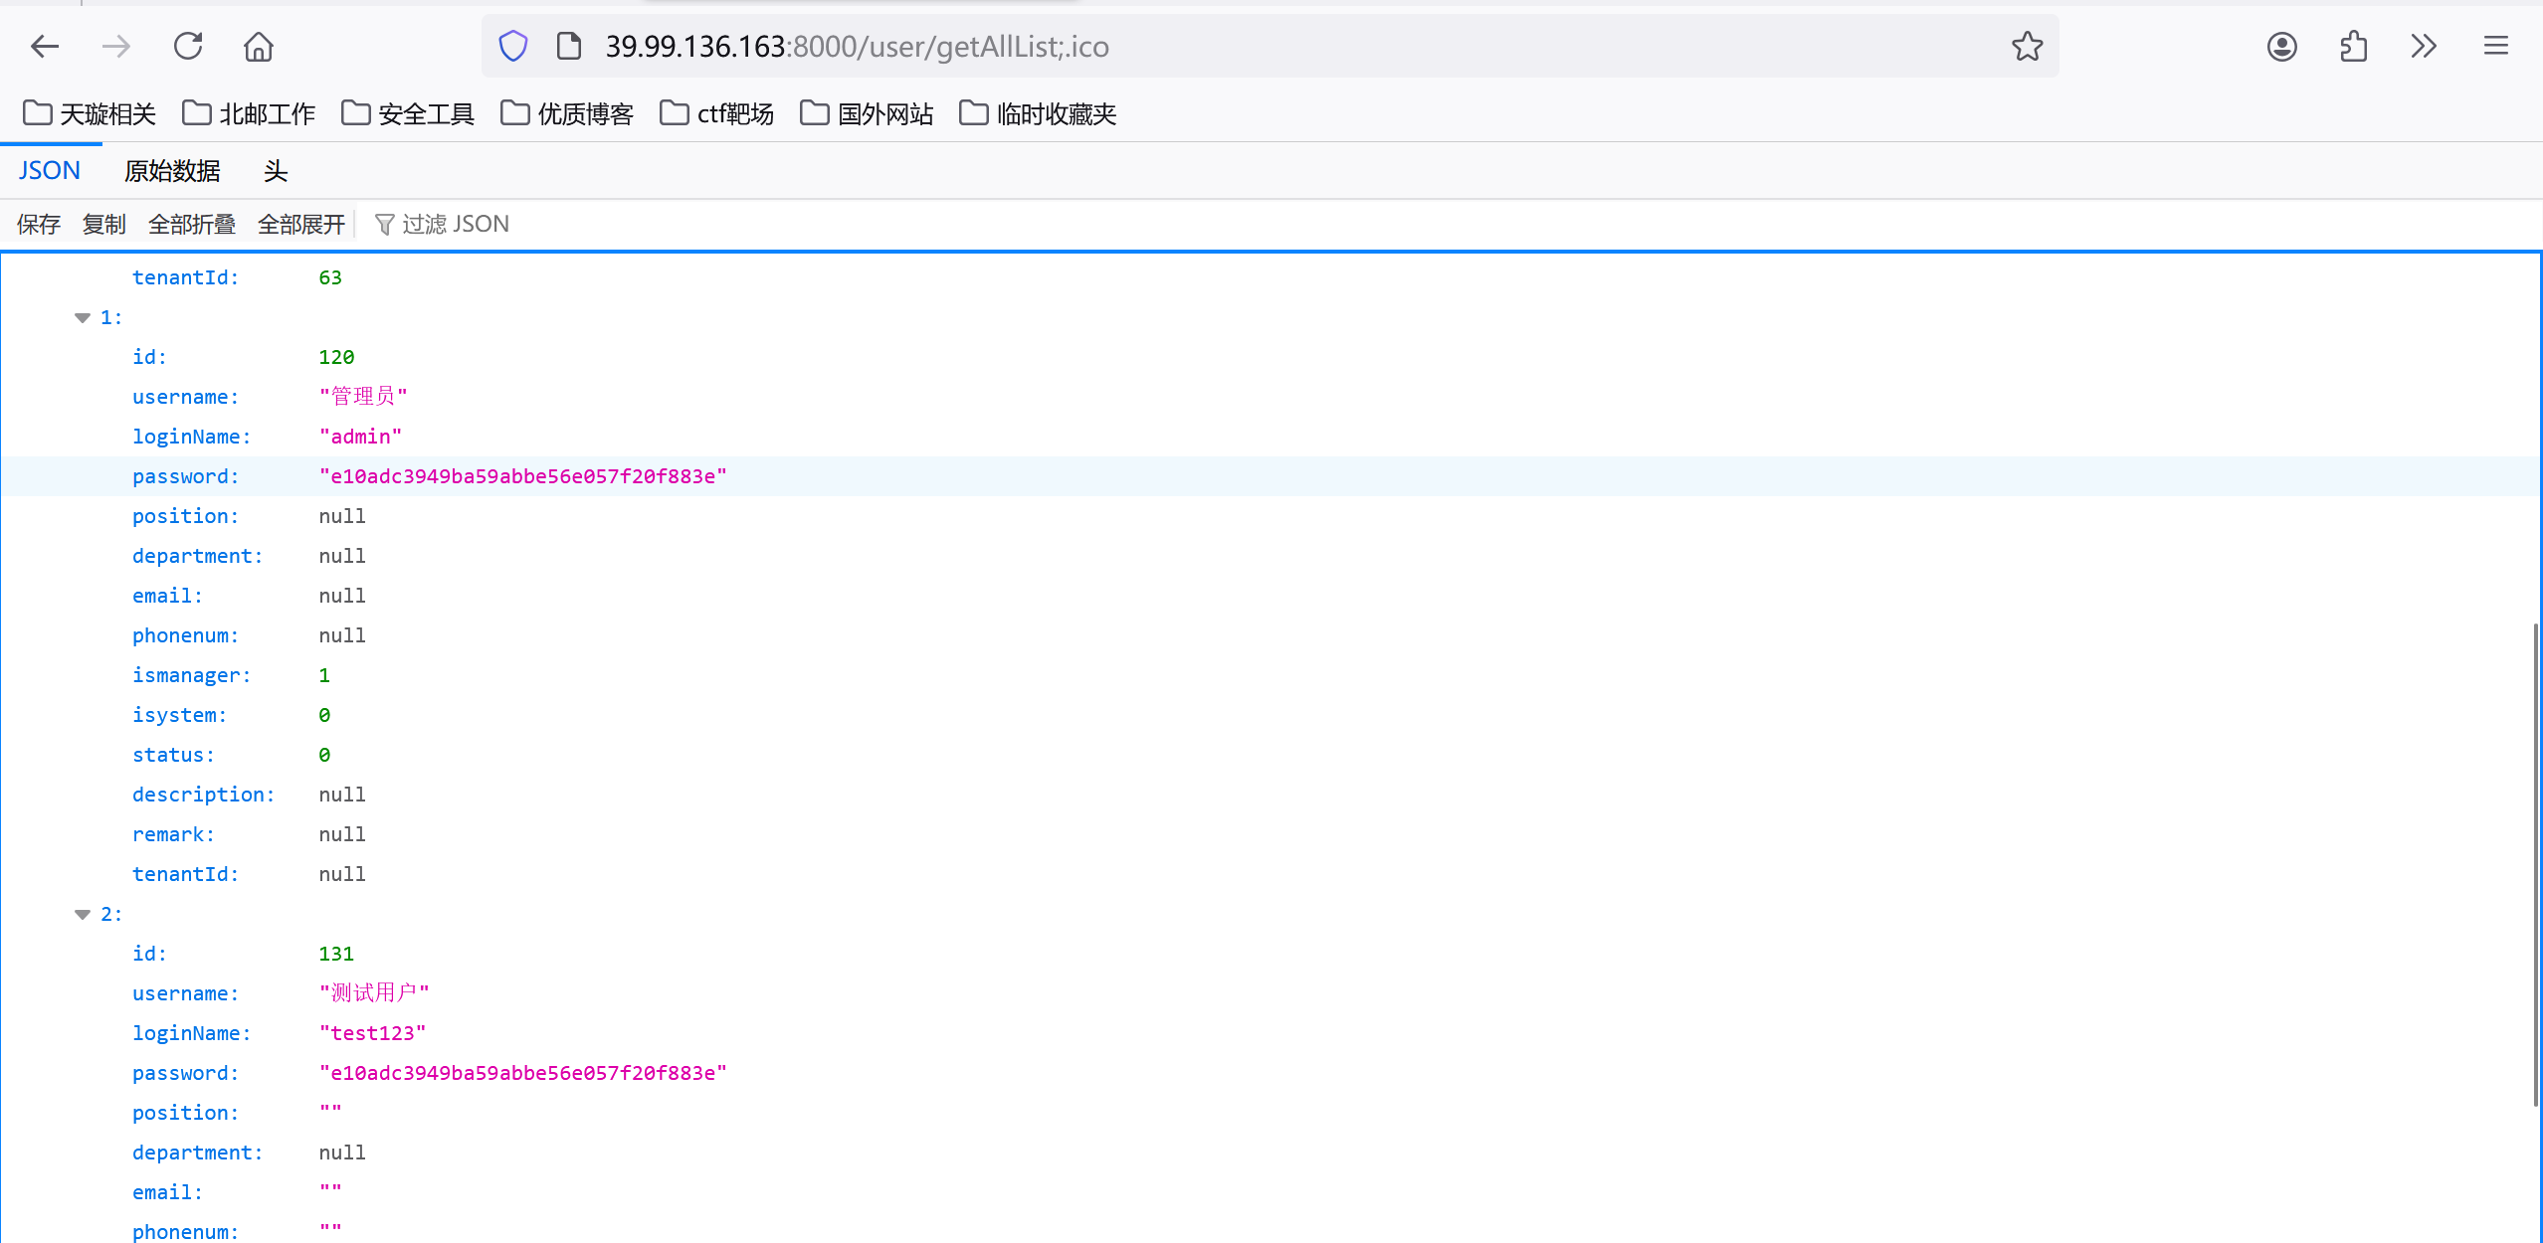The width and height of the screenshot is (2543, 1243).
Task: Collapse JSON array item 1
Action: [x=83, y=317]
